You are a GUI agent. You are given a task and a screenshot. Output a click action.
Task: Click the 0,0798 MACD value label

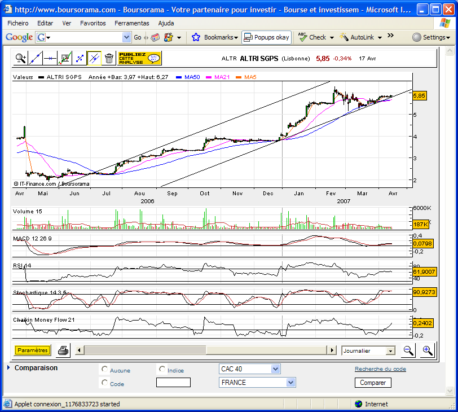tap(422, 243)
